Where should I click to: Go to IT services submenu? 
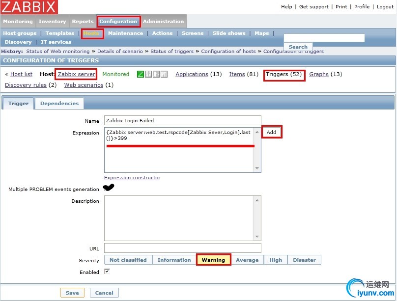[56, 42]
